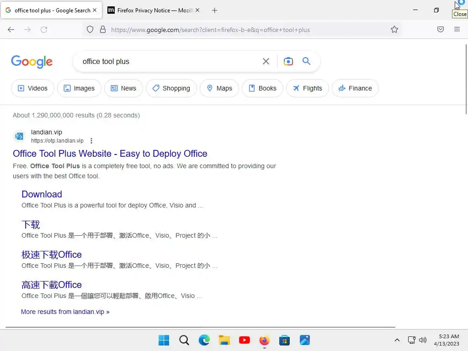Save page to Pocket
This screenshot has height=351, width=468.
point(441,29)
